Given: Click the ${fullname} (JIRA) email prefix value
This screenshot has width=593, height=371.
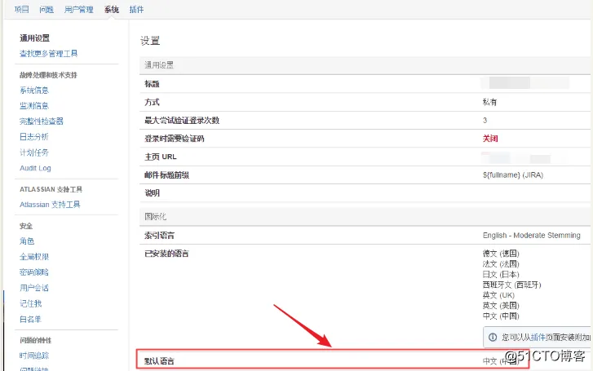Looking at the screenshot, I should point(513,175).
